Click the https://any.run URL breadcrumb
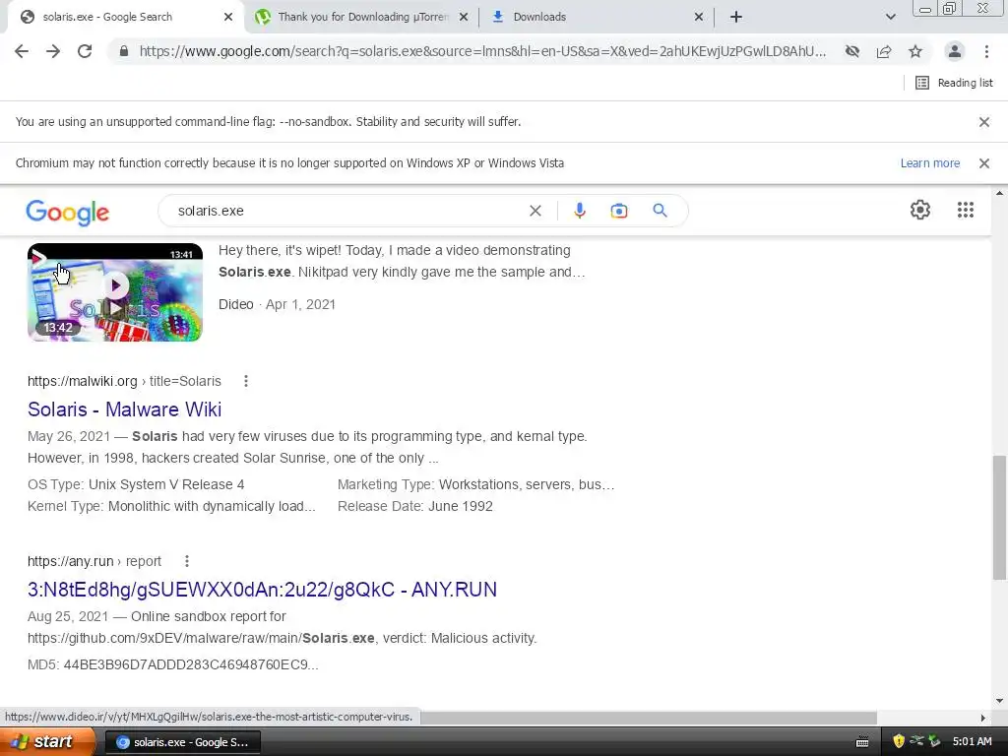Viewport: 1008px width, 756px height. 94,561
